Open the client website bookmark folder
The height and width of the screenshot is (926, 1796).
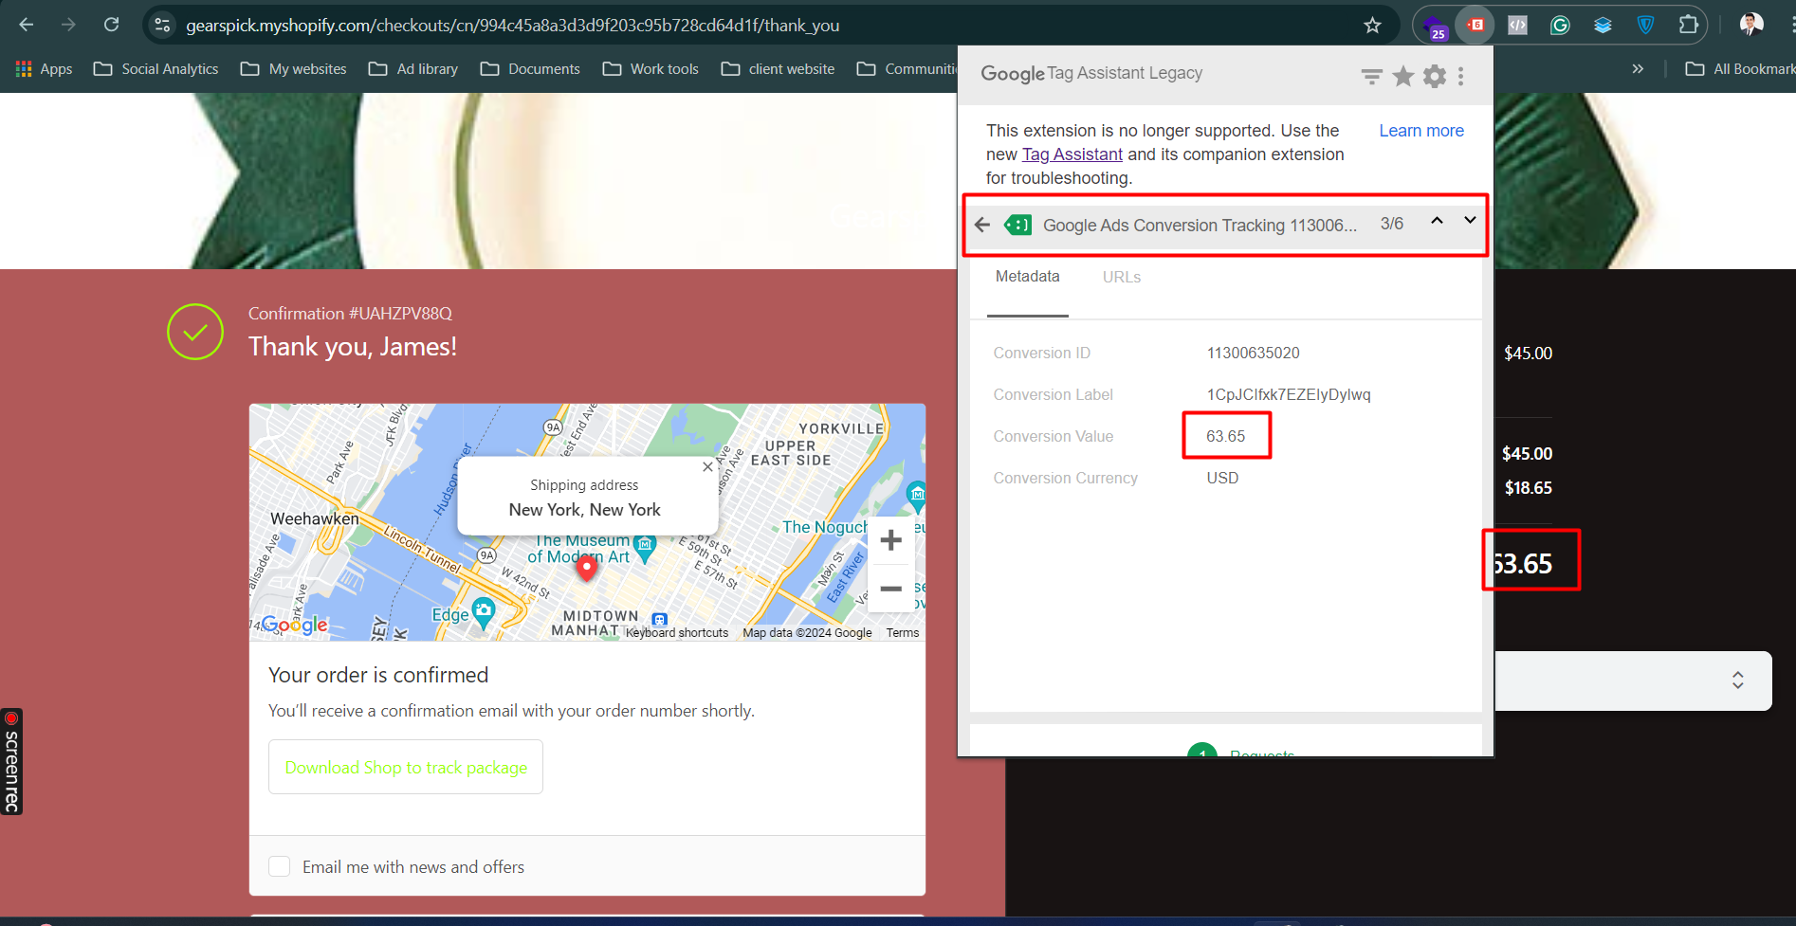[778, 69]
